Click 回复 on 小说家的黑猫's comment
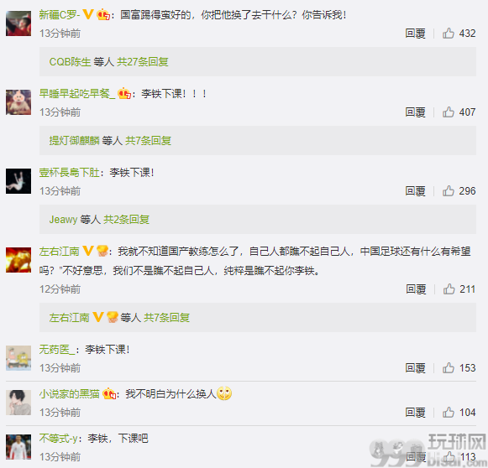The width and height of the screenshot is (488, 468). tap(415, 413)
